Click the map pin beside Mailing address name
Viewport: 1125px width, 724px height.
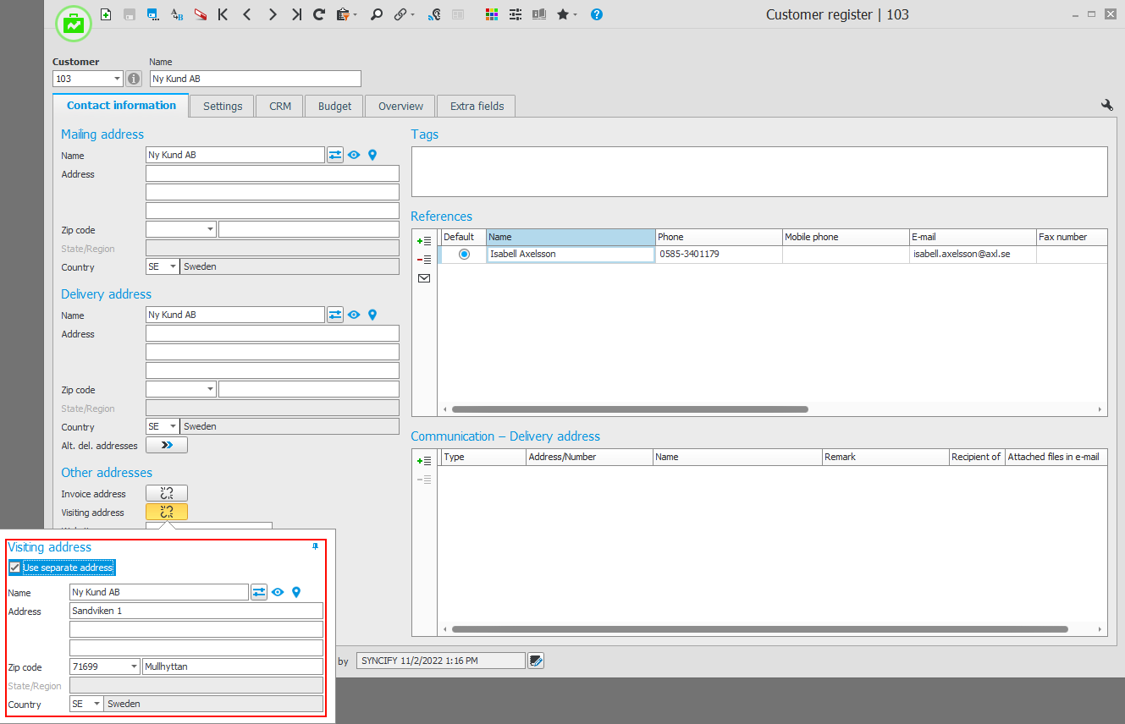point(371,155)
